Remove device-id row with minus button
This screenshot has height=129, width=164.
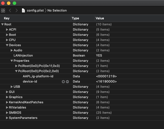pos(67,82)
